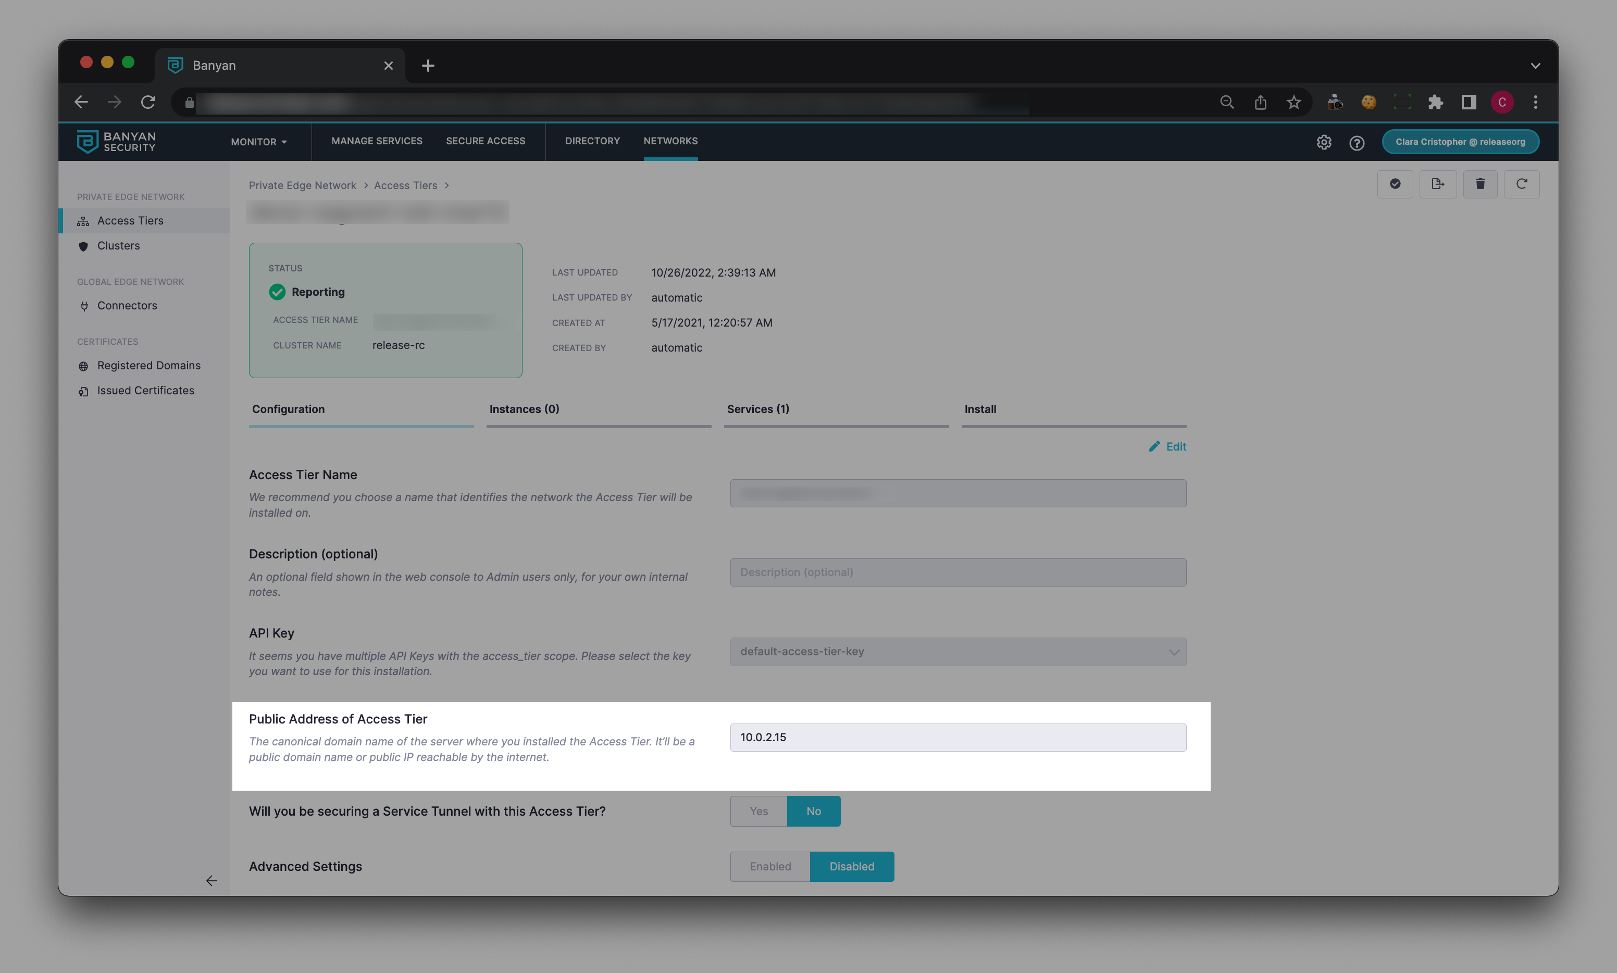Click the Public Address field showing 10.0.2.15
Screen dimensions: 1617x973
pos(958,738)
